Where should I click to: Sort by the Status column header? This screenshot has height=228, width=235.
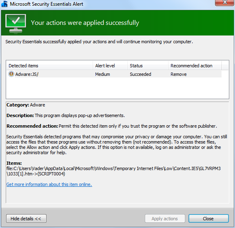tap(148, 66)
